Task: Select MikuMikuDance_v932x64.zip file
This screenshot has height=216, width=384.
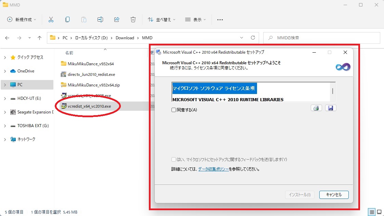Action: pyautogui.click(x=93, y=85)
